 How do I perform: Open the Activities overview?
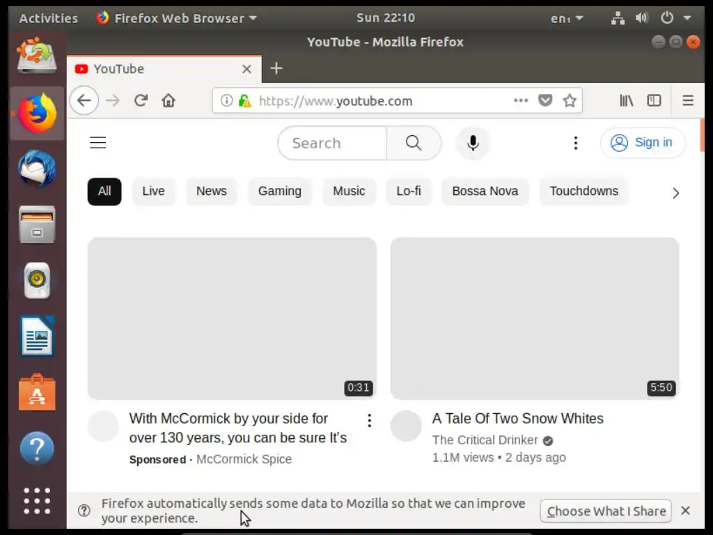[x=48, y=18]
